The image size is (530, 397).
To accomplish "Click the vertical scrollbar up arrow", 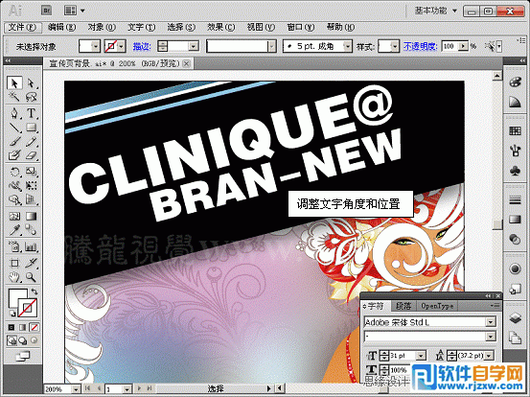I will tap(496, 76).
